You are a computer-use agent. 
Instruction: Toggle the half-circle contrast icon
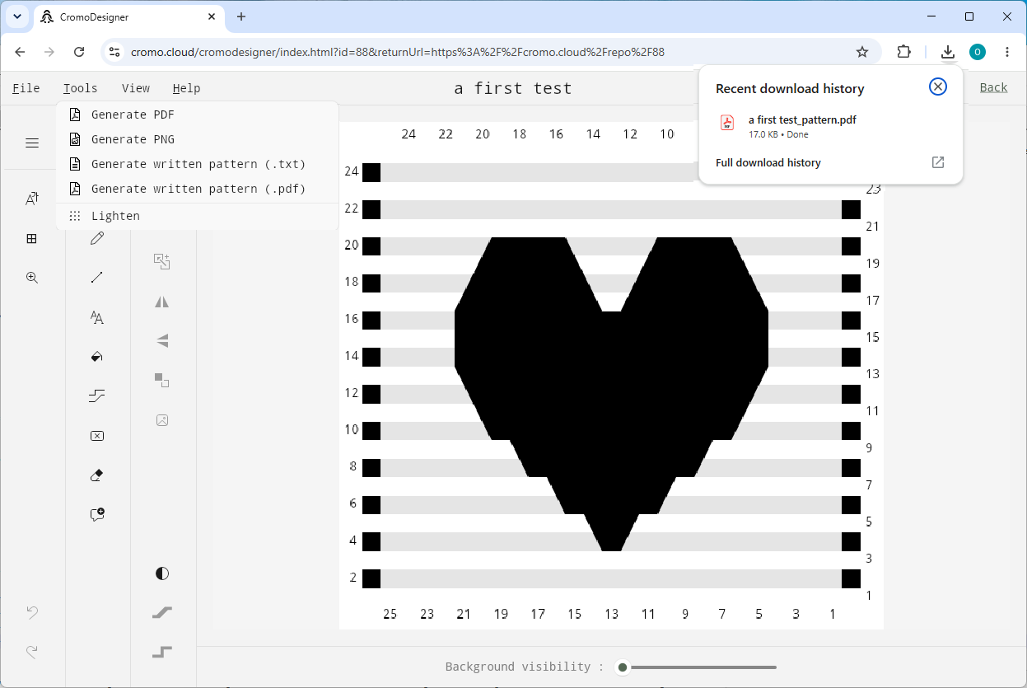click(x=162, y=573)
